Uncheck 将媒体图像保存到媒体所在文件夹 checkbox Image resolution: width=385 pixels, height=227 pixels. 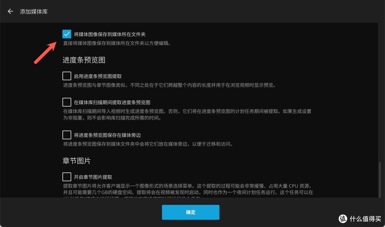67,34
